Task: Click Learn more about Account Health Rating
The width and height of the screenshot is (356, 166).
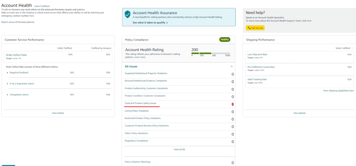Action: (140, 57)
